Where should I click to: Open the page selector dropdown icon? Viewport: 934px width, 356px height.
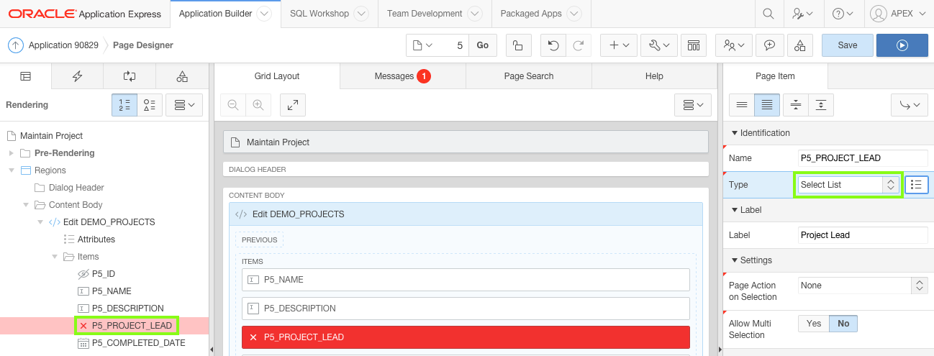(x=423, y=45)
